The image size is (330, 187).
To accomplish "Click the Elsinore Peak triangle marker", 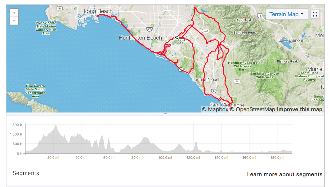I will pyautogui.click(x=288, y=58).
